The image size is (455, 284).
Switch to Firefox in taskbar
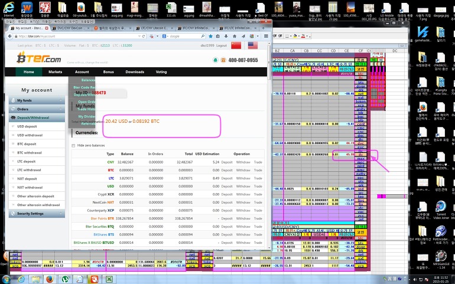(50, 279)
